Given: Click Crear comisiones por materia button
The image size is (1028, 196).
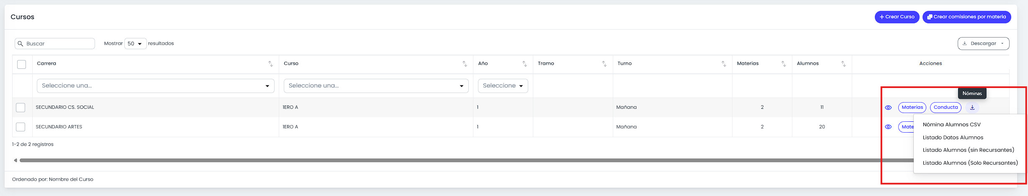Looking at the screenshot, I should pyautogui.click(x=967, y=17).
